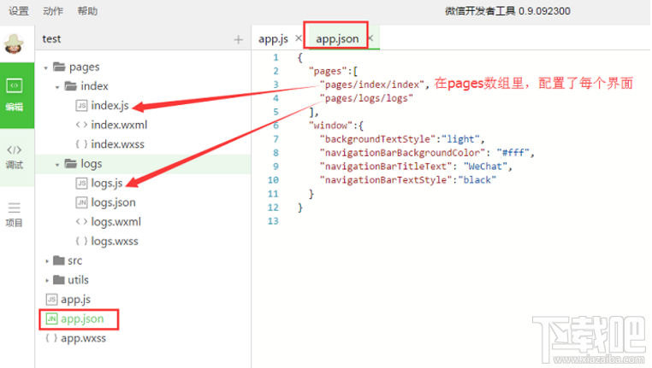Screen dimensions: 652x368
Task: Click the user avatar icon
Action: pos(14,44)
